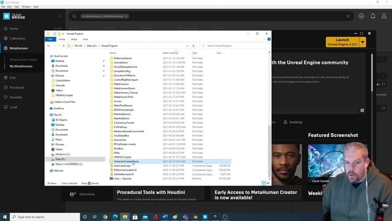Select the MedievalGameEnvironment folder
Screen dimensions: 392x221
pos(129,131)
